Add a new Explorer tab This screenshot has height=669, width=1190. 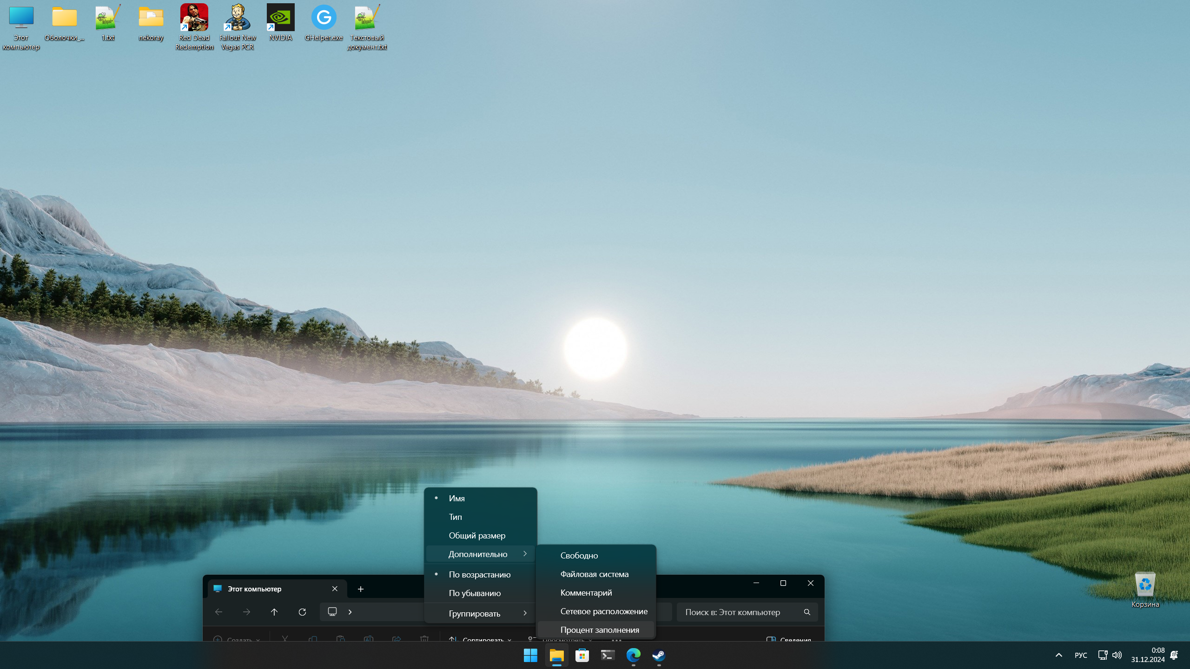click(361, 589)
